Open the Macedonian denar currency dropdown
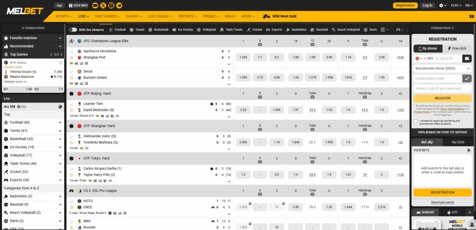The image size is (476, 230). (442, 68)
